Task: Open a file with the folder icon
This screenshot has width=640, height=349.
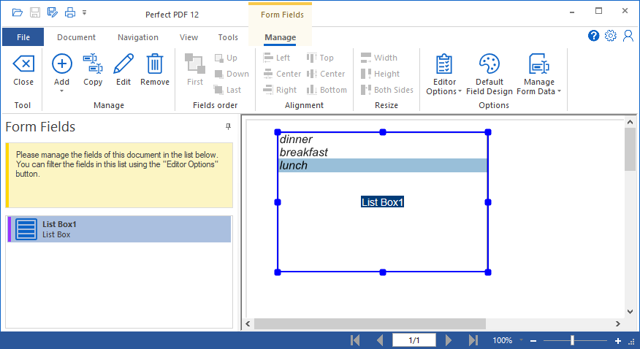Action: 17,12
